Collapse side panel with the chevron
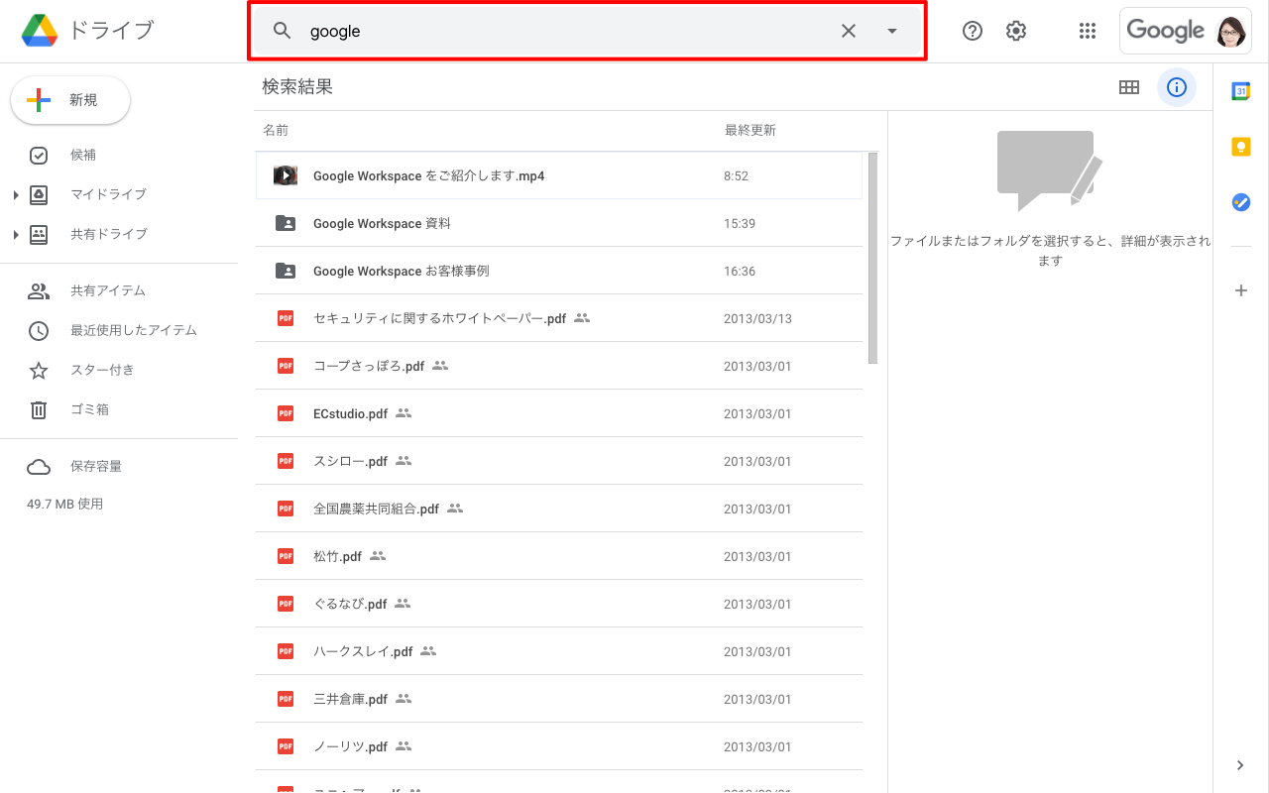Image resolution: width=1269 pixels, height=793 pixels. click(x=1240, y=765)
